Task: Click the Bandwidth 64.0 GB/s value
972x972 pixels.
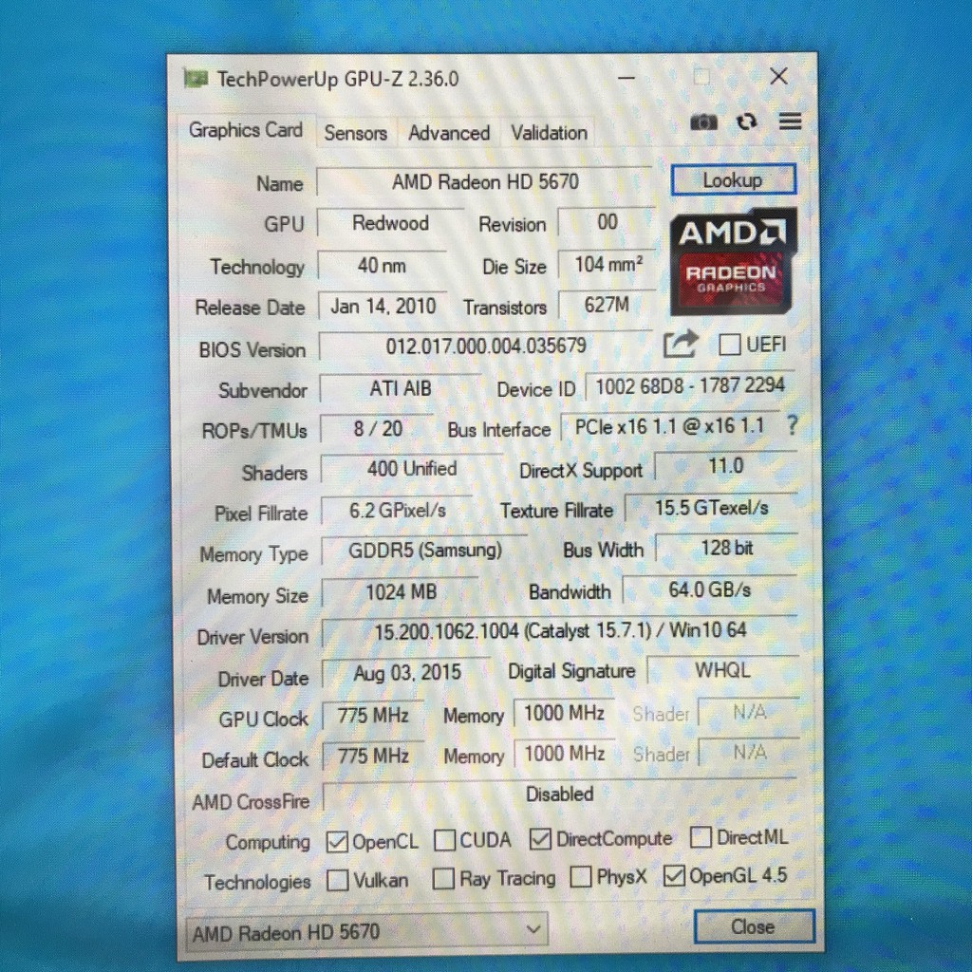Action: [x=710, y=589]
